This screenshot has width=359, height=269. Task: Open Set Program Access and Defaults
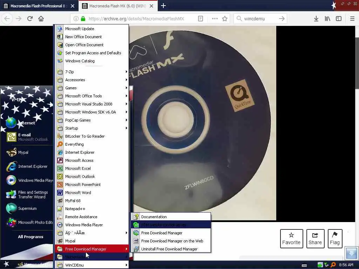tap(92, 53)
